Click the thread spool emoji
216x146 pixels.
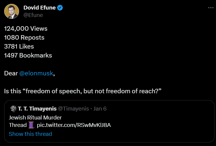click(x=31, y=125)
